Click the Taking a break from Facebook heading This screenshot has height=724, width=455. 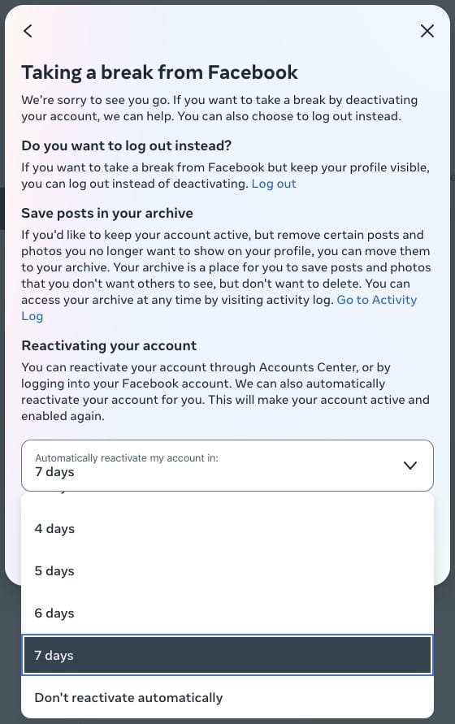[159, 72]
